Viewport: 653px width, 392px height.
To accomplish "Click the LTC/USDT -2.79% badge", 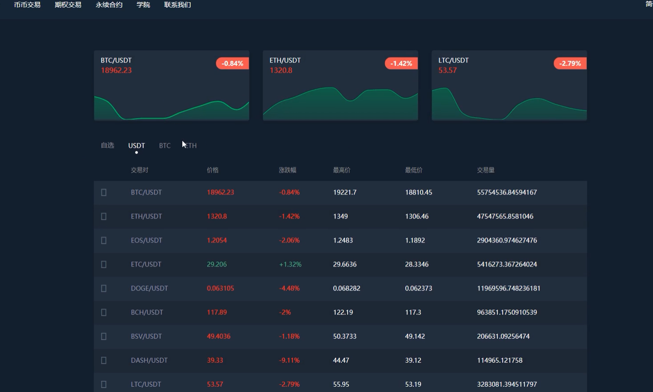I will (x=570, y=63).
